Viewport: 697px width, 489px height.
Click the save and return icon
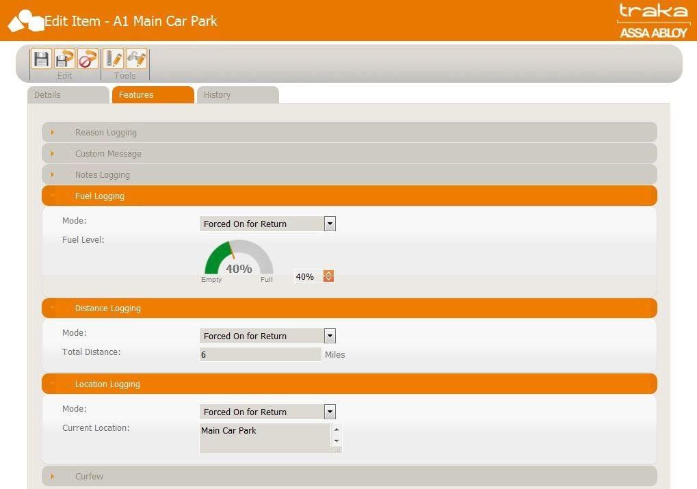point(64,59)
